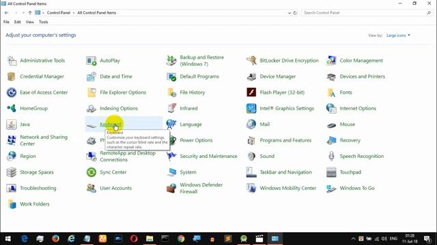Open the Color Management icon
Viewport: 437px width, 245px height.
(x=331, y=61)
